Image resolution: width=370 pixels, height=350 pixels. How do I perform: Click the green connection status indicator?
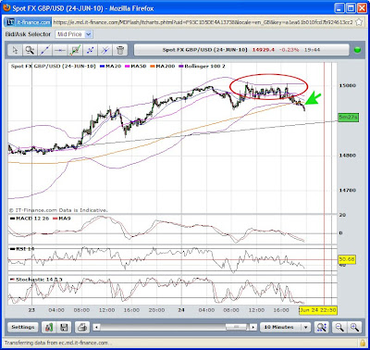[x=357, y=50]
